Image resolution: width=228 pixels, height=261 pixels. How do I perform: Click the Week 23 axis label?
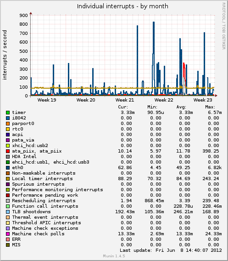click(x=203, y=100)
